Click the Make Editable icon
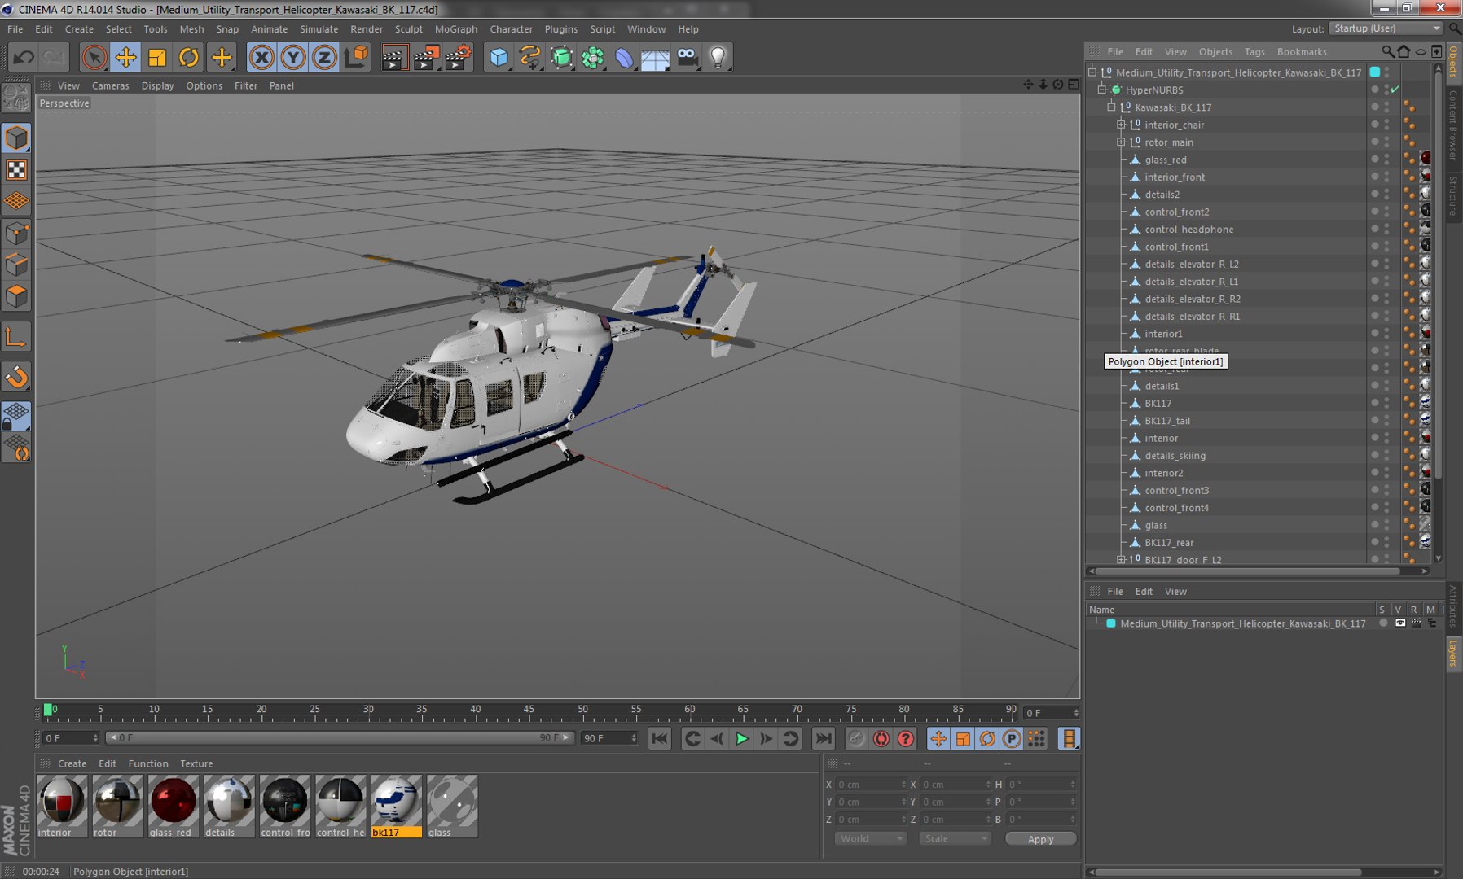Image resolution: width=1463 pixels, height=879 pixels. point(16,98)
